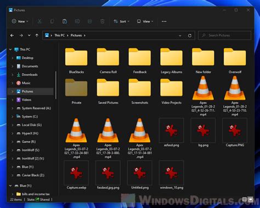
Task: Click This PC in the address breadcrumb
Action: click(x=60, y=35)
